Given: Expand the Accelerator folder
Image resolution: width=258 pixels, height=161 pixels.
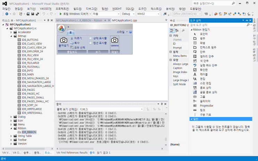Looking at the screenshot, I should 11,32.
